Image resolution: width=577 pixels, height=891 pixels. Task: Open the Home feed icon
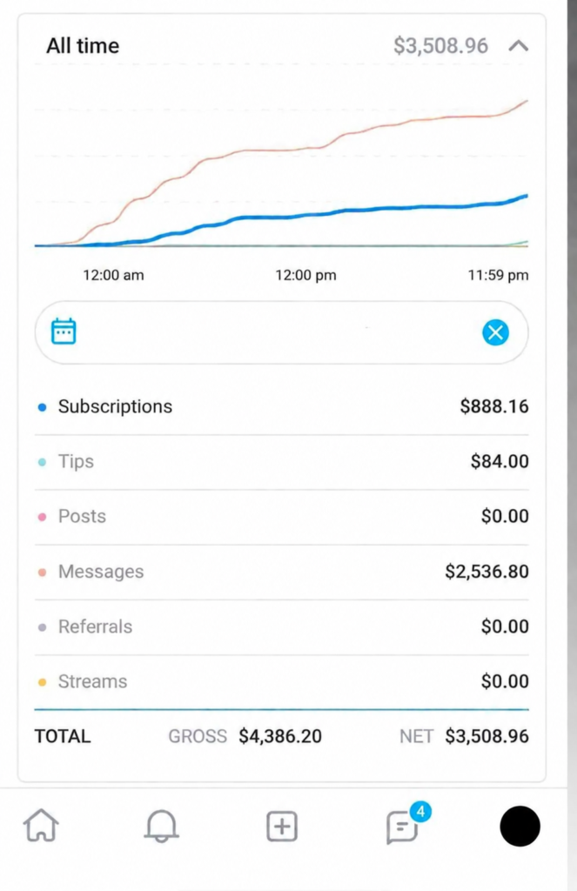point(41,825)
